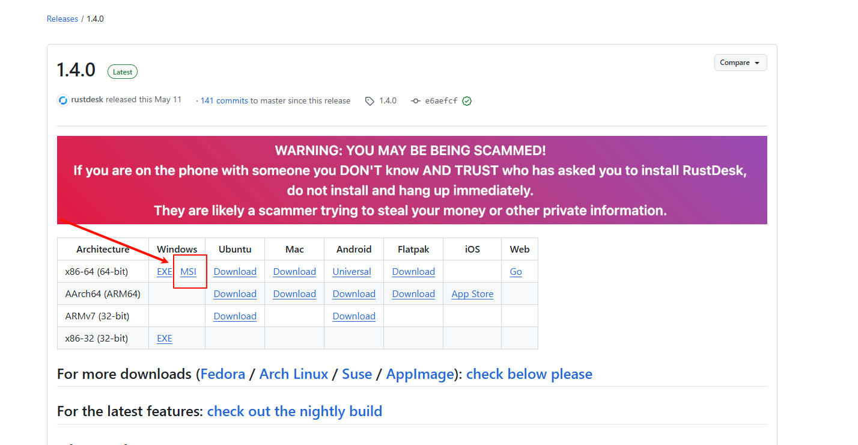Click the AppImage link

[420, 374]
